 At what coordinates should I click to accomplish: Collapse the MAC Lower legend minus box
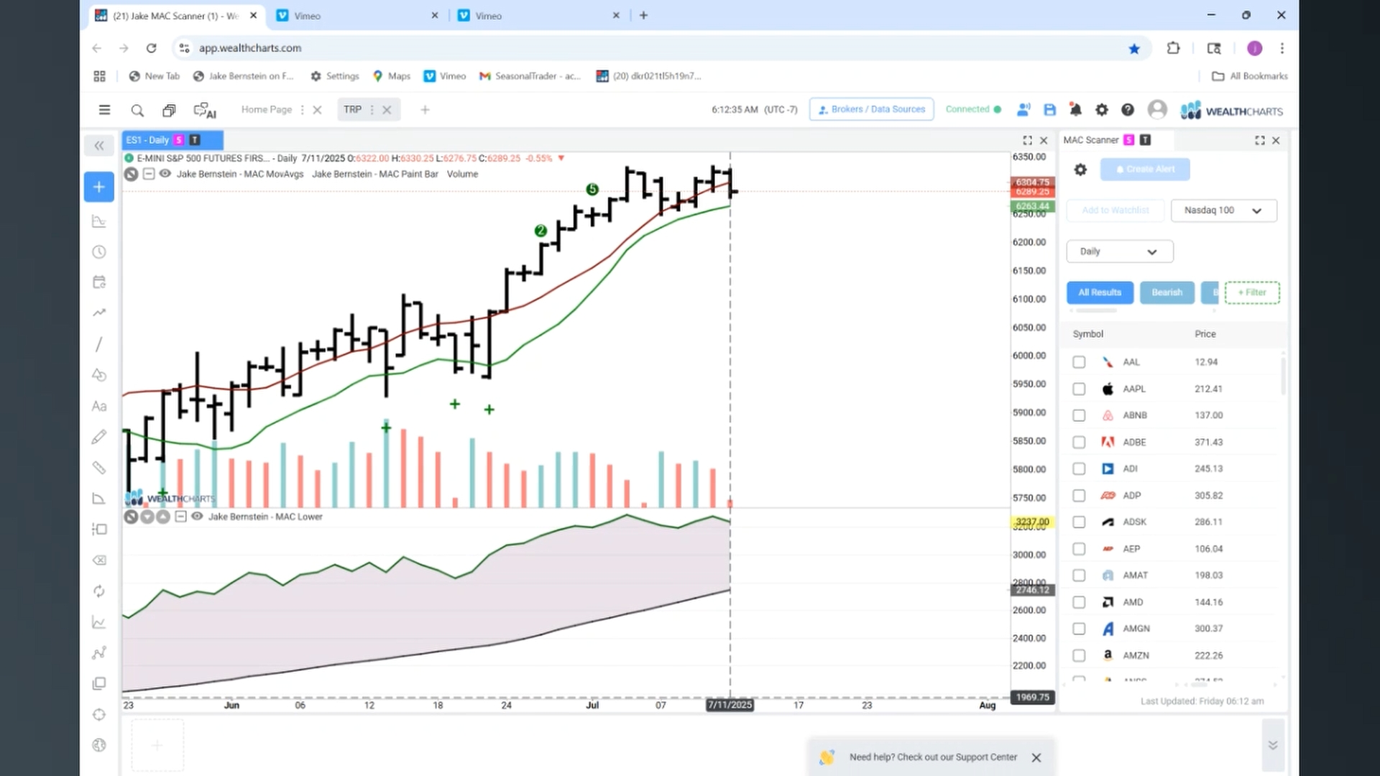[180, 517]
